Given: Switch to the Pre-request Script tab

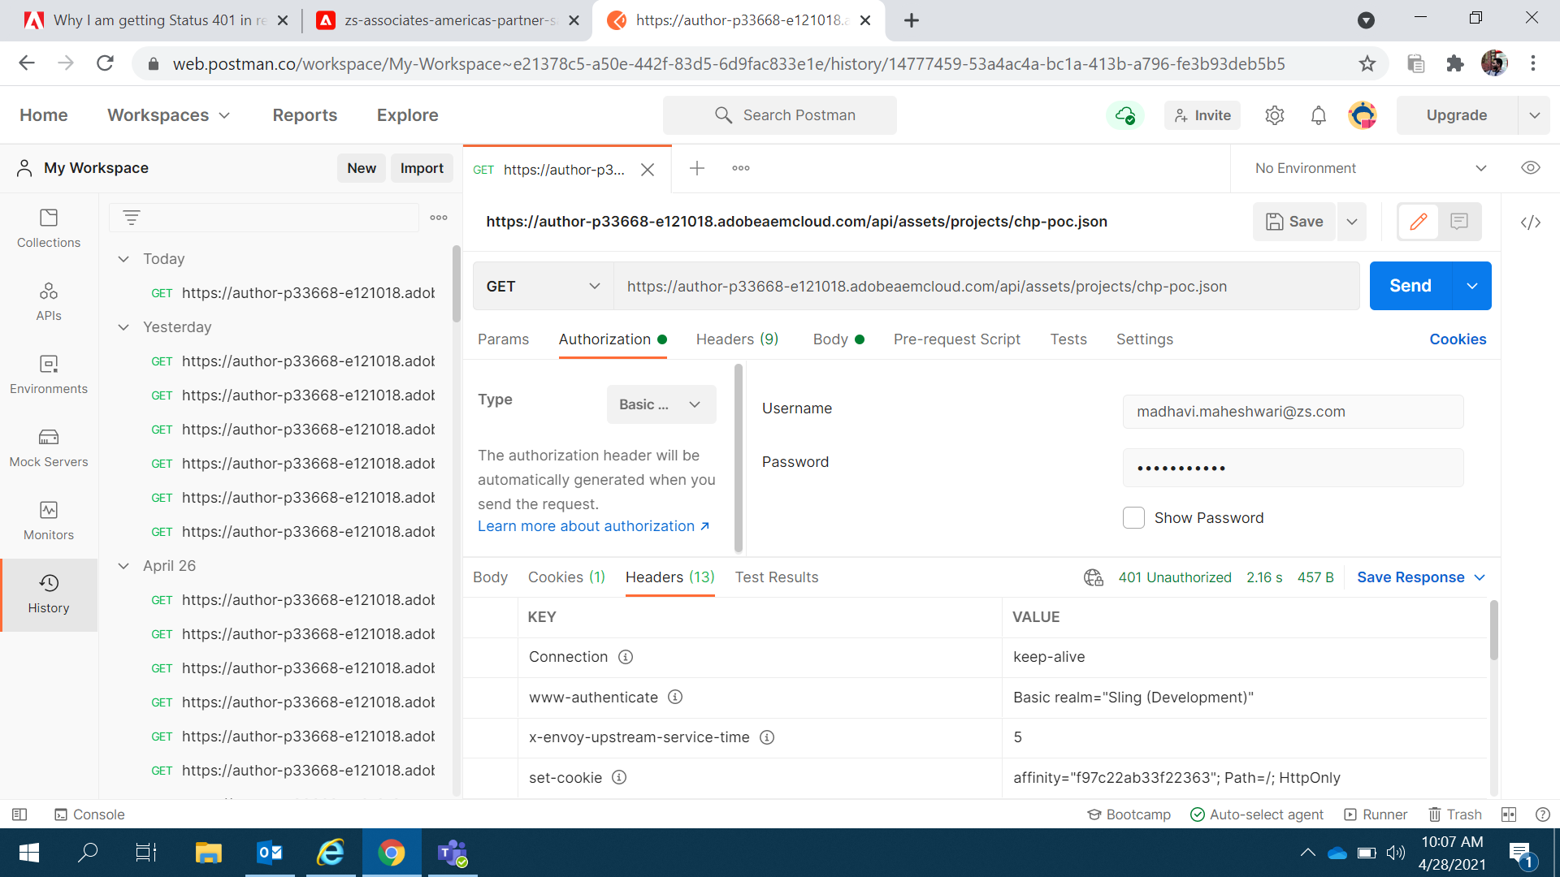Looking at the screenshot, I should [957, 339].
